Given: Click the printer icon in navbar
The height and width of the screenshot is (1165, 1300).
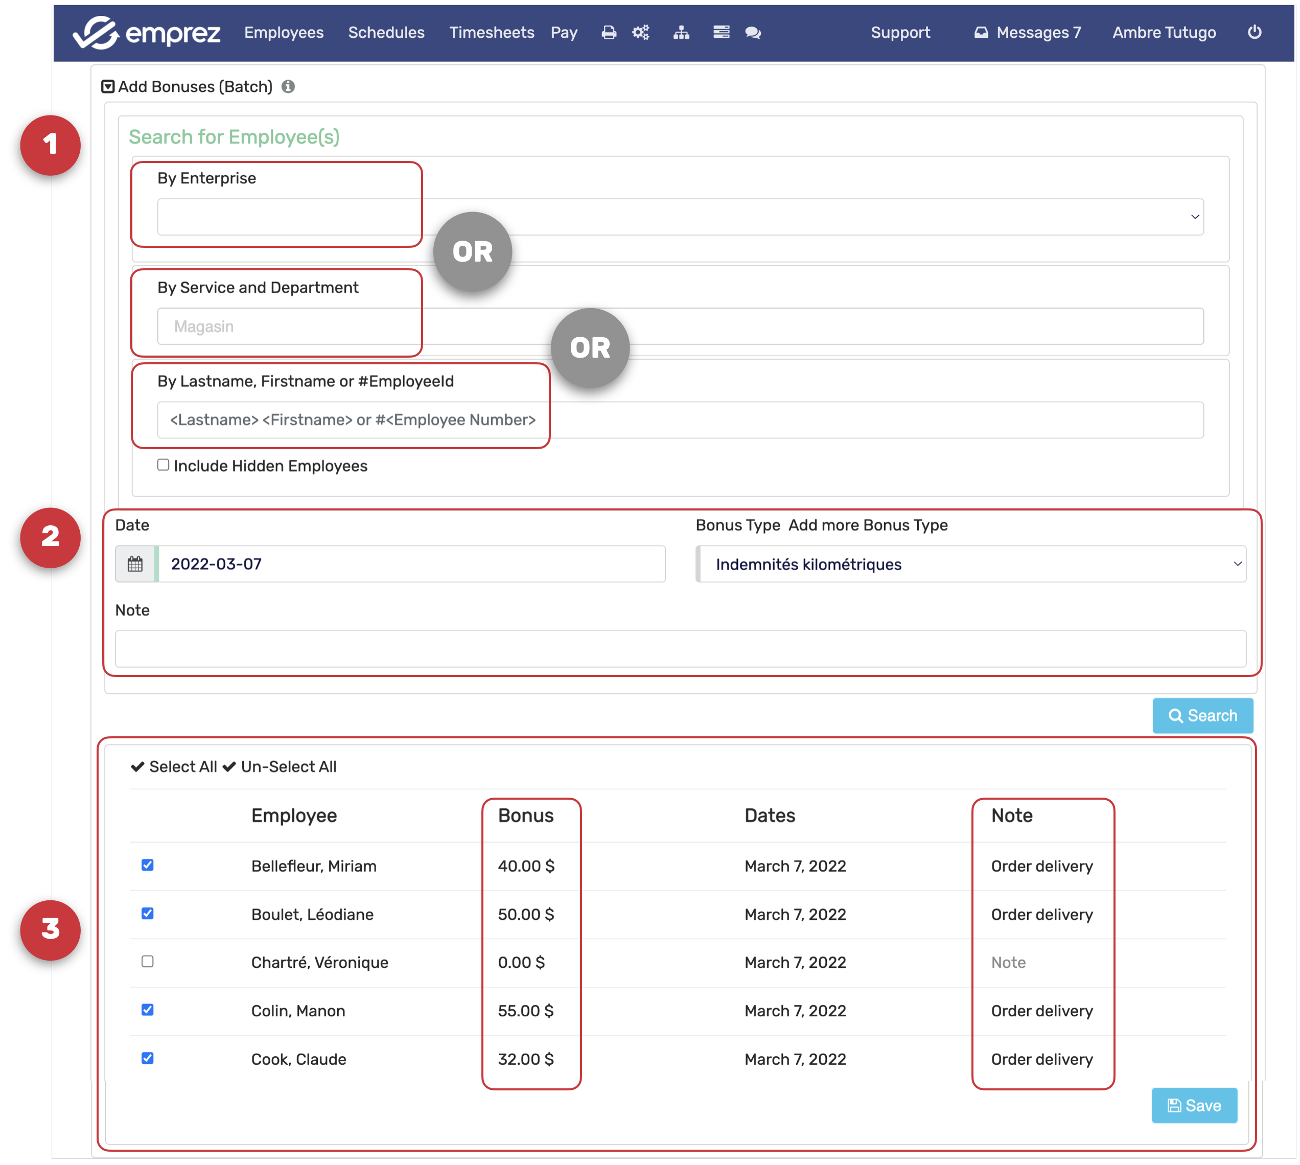Looking at the screenshot, I should pyautogui.click(x=608, y=33).
